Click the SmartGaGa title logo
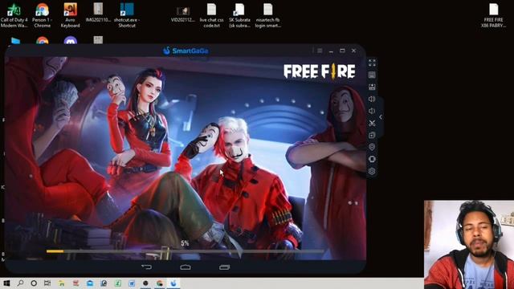 186,51
